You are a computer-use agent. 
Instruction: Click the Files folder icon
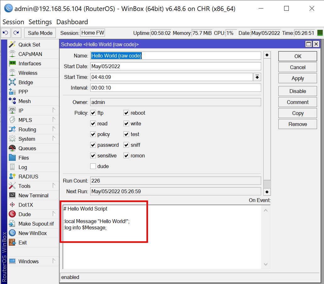(12, 158)
